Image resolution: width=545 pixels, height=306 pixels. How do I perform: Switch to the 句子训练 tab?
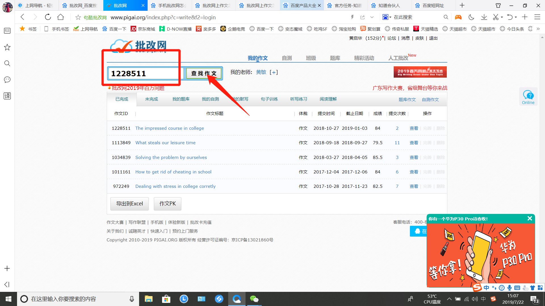click(269, 99)
